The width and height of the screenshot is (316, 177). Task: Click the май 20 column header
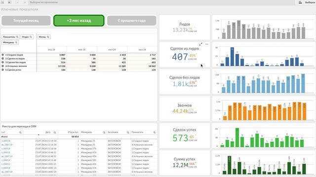(82, 50)
